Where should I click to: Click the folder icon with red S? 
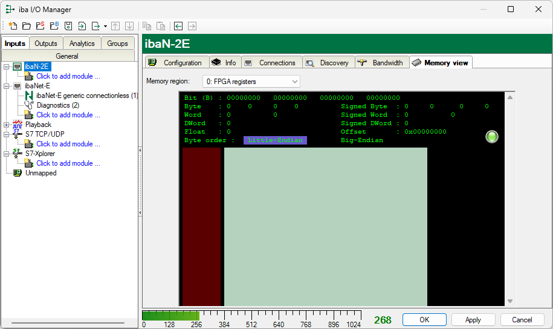click(40, 26)
